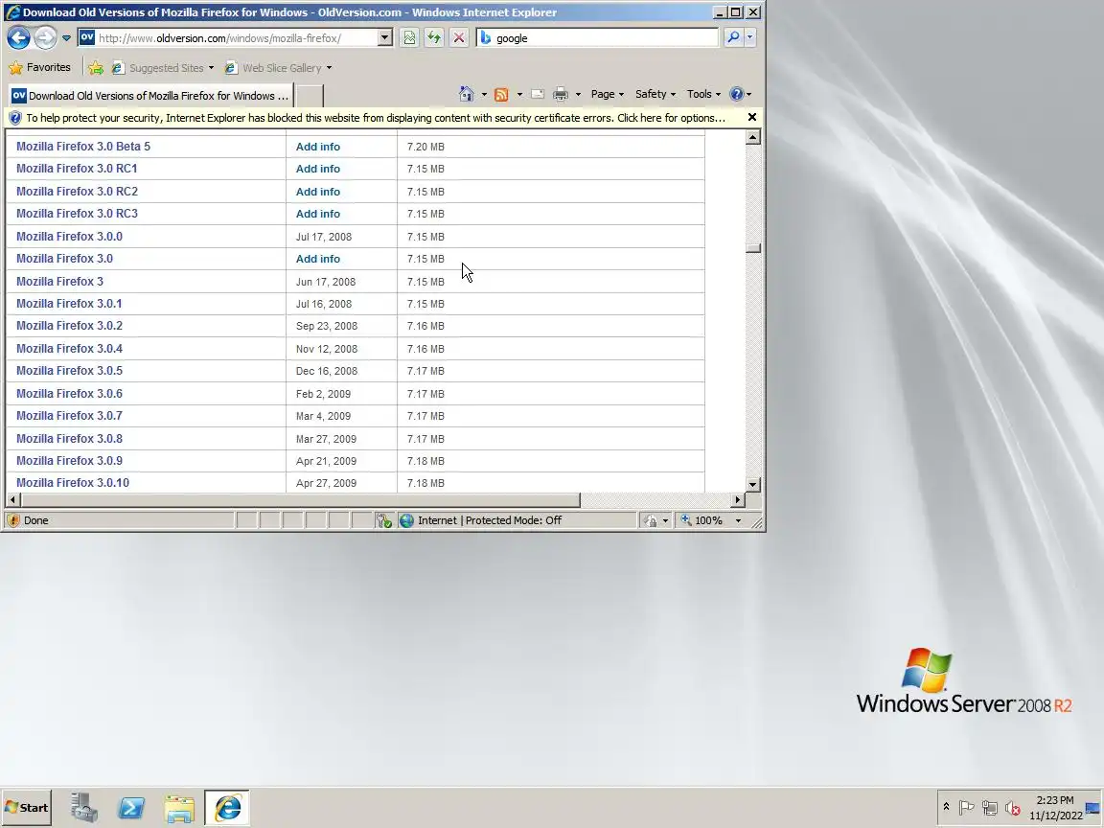The image size is (1104, 828).
Task: Click Internet Protected Mode Off zone text
Action: click(490, 520)
